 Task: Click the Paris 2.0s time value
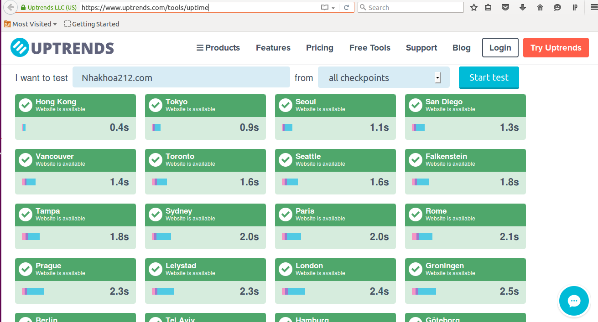pyautogui.click(x=380, y=237)
